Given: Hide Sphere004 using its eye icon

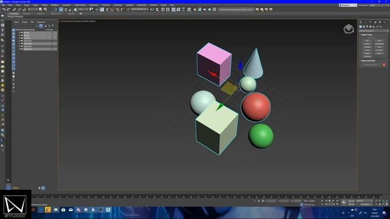Looking at the screenshot, I should (x=19, y=49).
